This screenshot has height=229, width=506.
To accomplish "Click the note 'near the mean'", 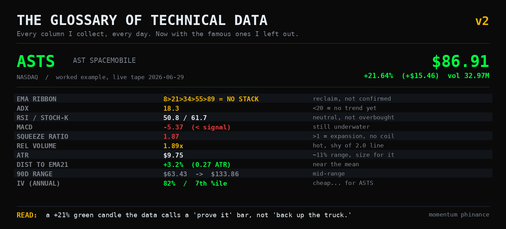I will coord(336,164).
